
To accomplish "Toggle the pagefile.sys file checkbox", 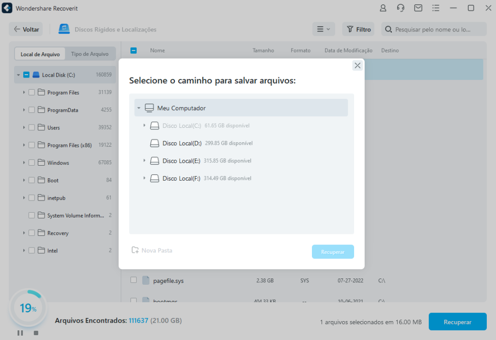I will pyautogui.click(x=134, y=280).
